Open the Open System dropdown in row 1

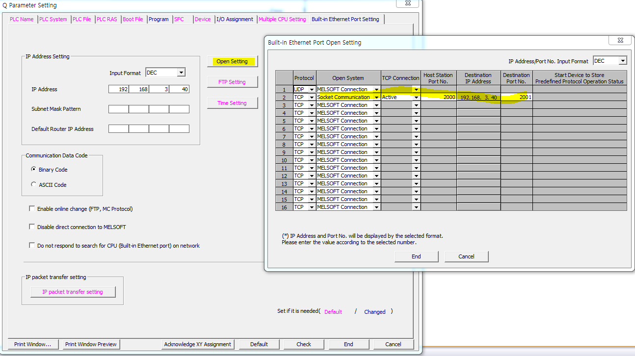376,89
